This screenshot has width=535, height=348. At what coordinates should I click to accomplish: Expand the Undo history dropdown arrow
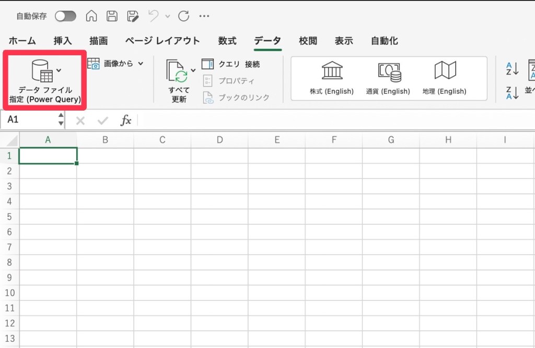[x=167, y=16]
